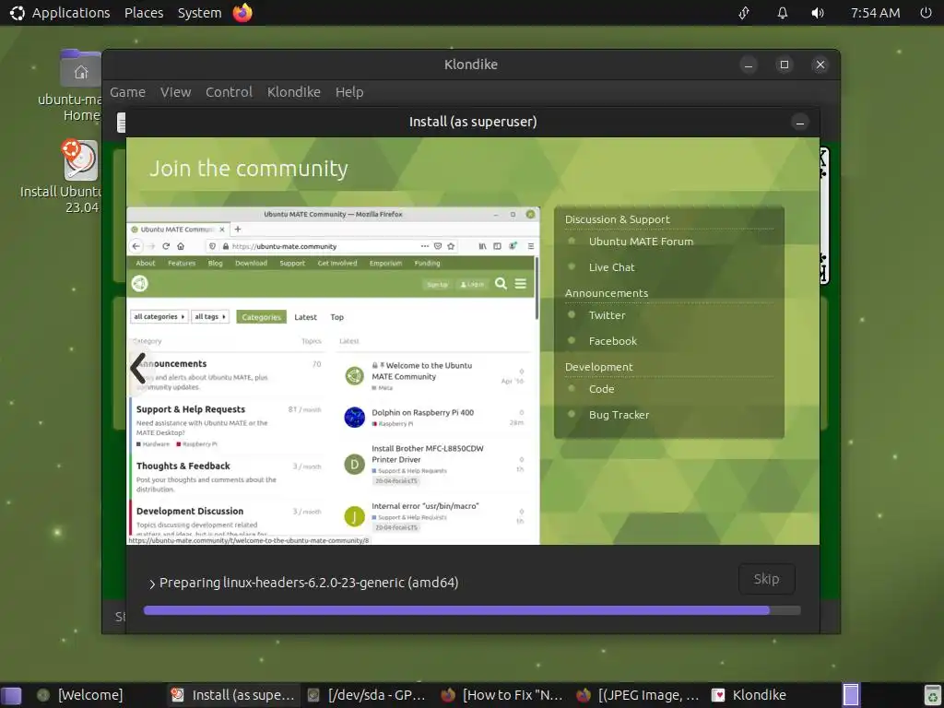944x708 pixels.
Task: Switch to How to Fix Firefox taskbar item
Action: (501, 695)
